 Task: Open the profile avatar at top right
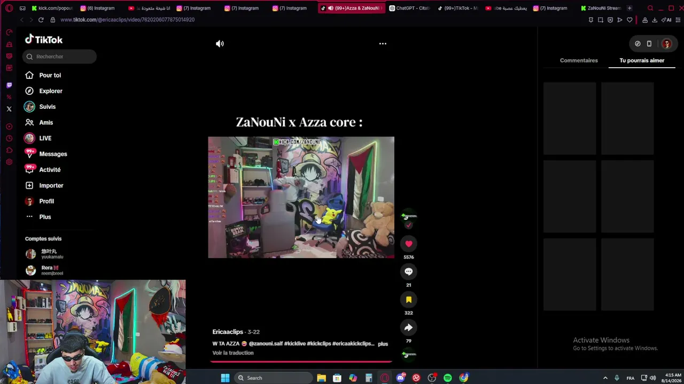coord(666,44)
